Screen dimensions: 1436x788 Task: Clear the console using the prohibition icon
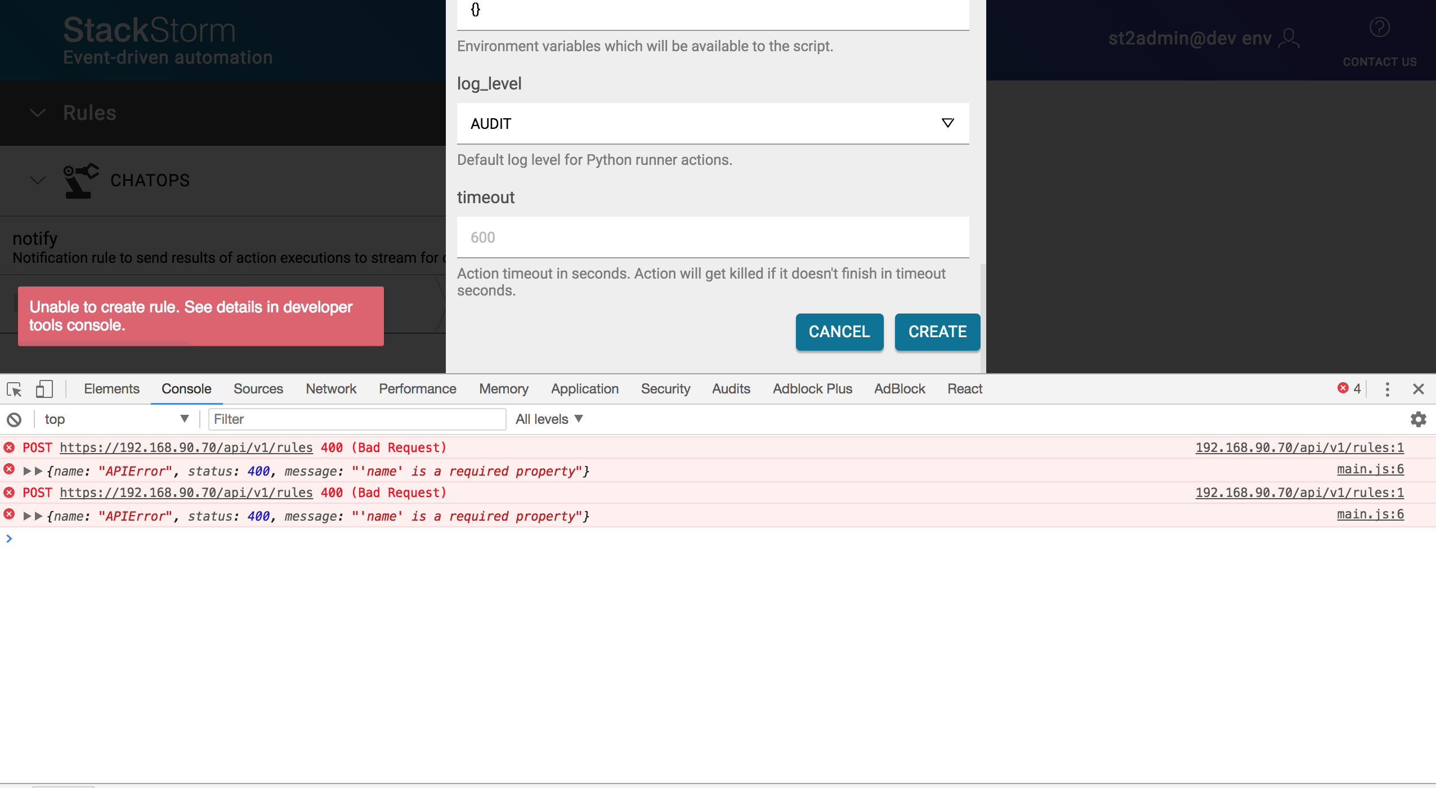point(14,419)
